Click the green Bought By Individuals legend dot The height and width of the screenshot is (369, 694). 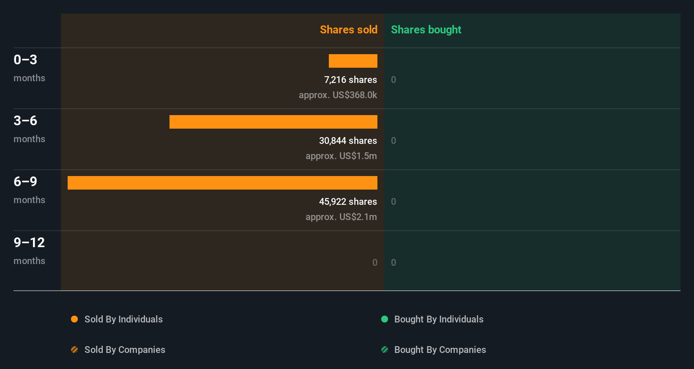click(385, 319)
